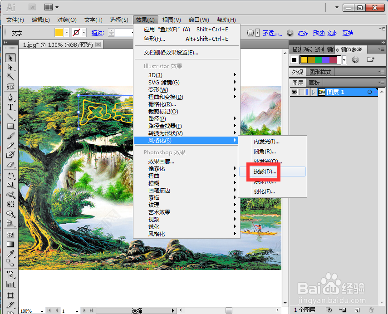The image size is (388, 314).
Task: Click the yellow fill color swatch
Action: tap(59, 32)
